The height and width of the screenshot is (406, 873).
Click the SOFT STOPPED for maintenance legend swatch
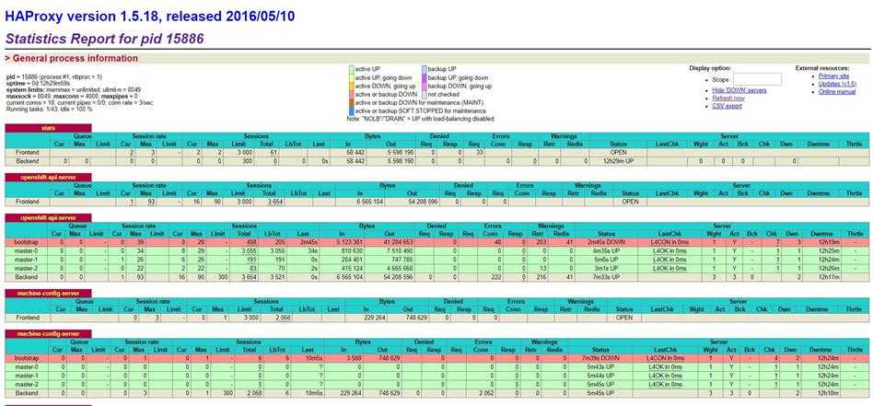[351, 110]
